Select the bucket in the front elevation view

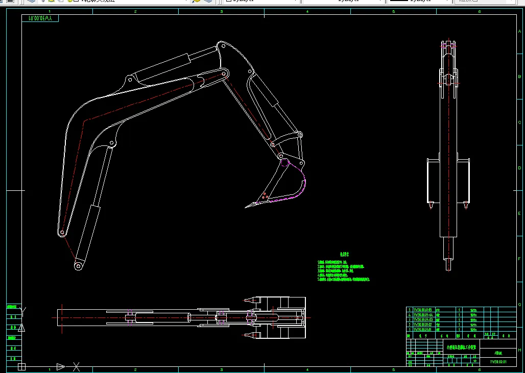click(448, 183)
